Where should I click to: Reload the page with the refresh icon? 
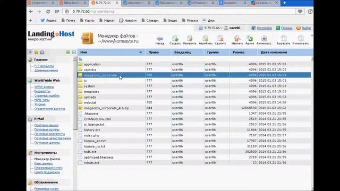click(48, 12)
